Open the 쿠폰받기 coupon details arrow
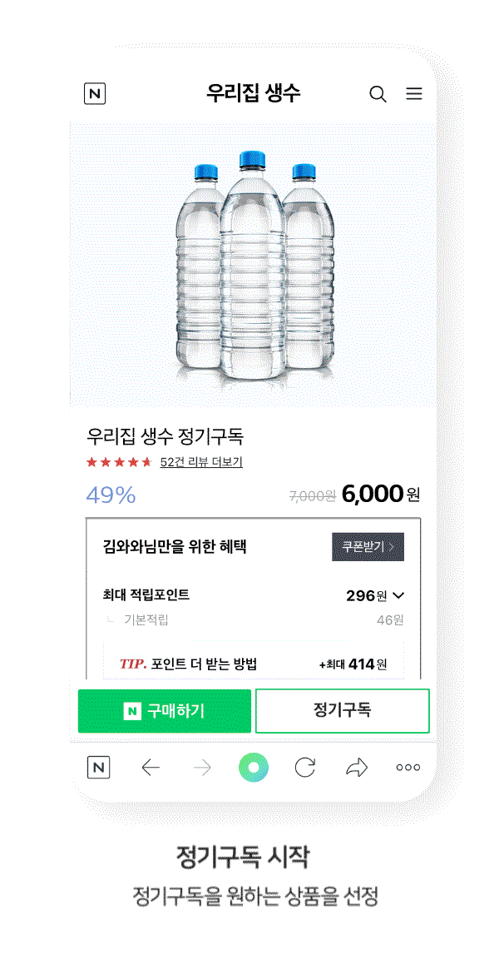 tap(367, 548)
